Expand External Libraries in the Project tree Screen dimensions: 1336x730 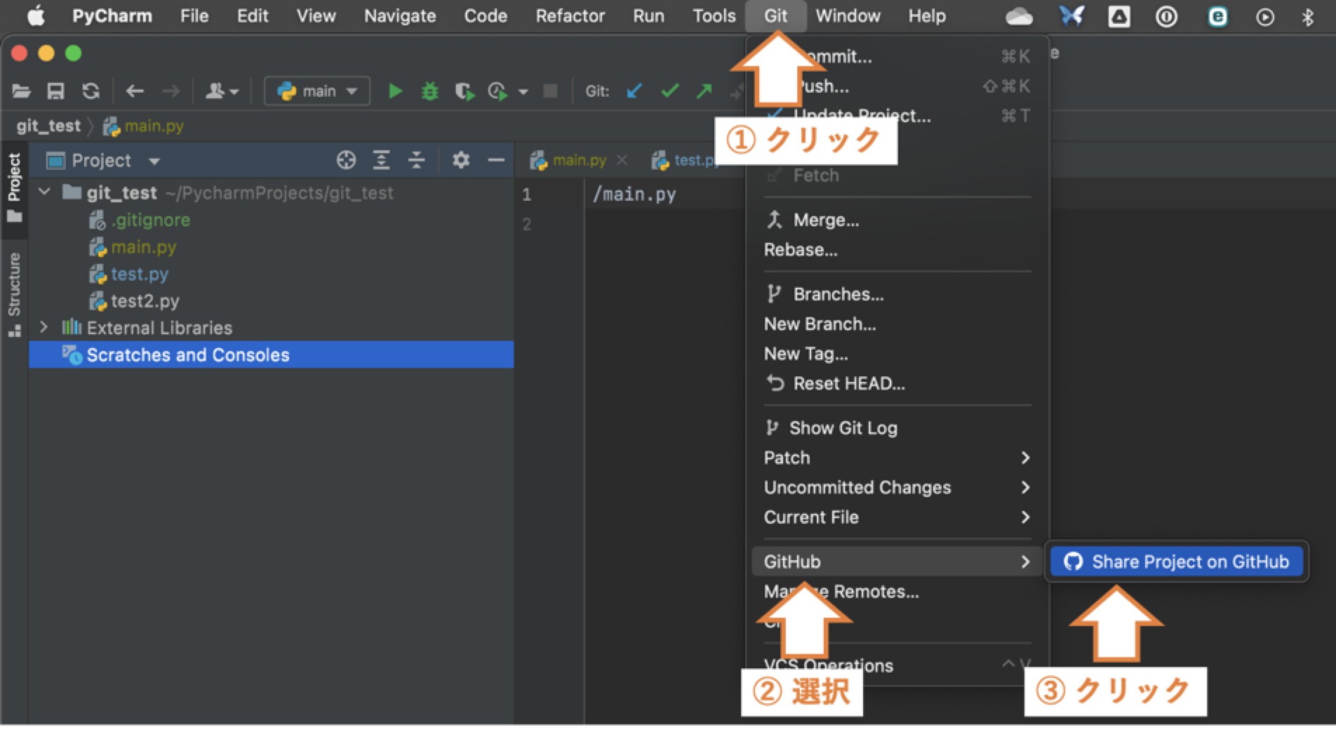tap(44, 327)
